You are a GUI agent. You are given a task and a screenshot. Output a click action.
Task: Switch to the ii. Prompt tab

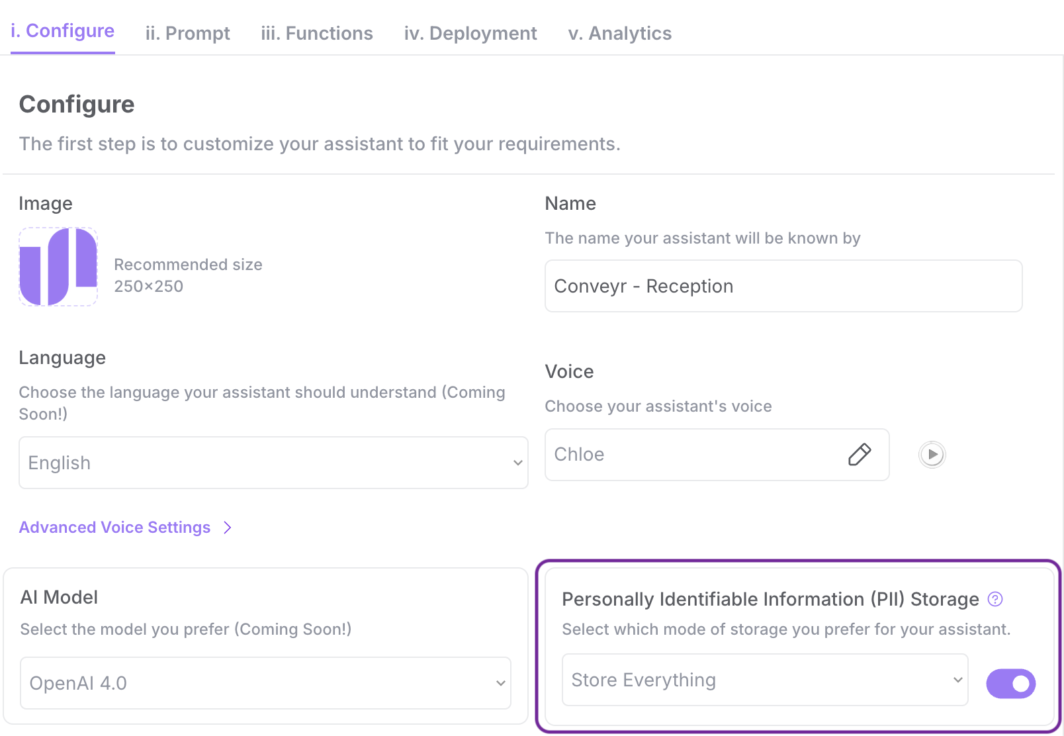[187, 33]
